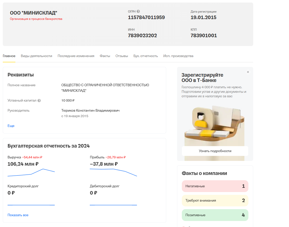Open the Отзывы tab

(x=122, y=56)
